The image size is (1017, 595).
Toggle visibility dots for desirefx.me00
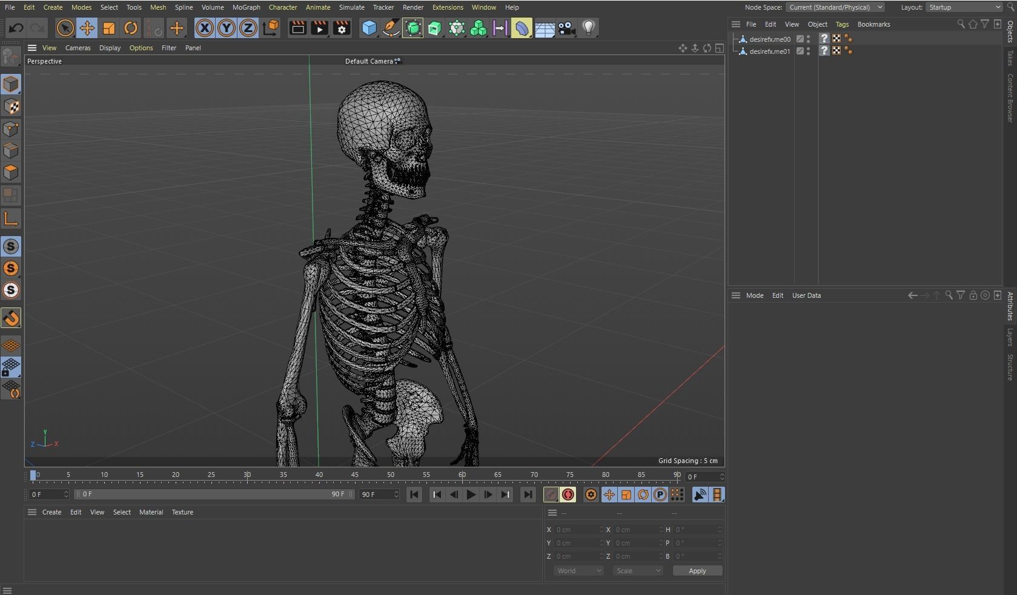809,39
